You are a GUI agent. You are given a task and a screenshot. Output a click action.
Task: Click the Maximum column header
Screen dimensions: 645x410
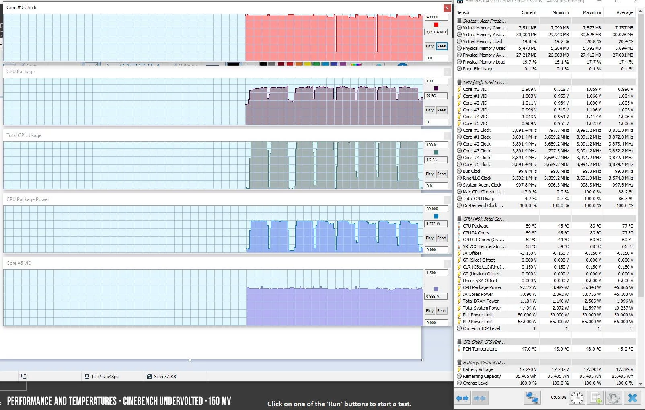click(587, 12)
